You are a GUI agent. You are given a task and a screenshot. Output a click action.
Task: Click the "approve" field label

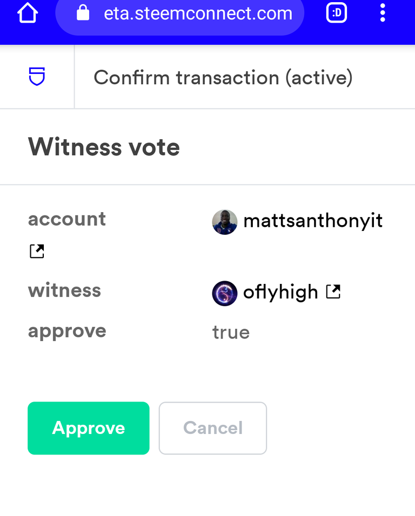coord(67,331)
